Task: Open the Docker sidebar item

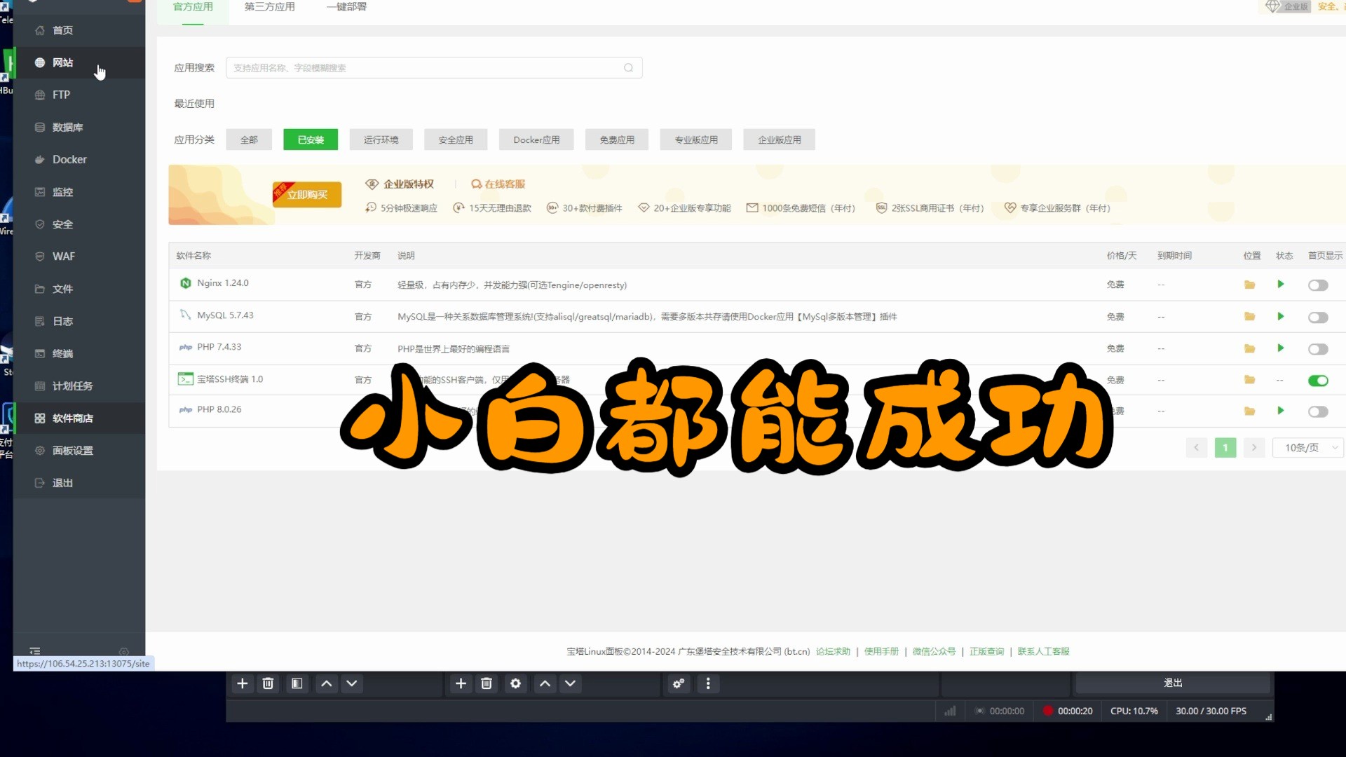Action: click(79, 159)
